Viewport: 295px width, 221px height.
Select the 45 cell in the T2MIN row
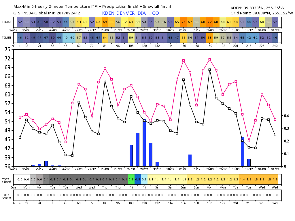point(242,38)
